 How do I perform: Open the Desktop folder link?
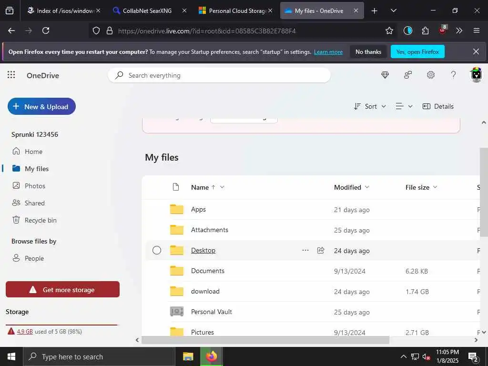[203, 250]
